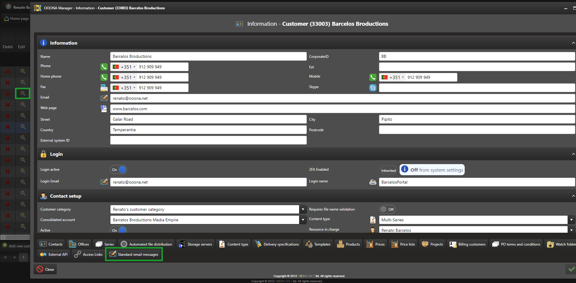The width and height of the screenshot is (576, 283).
Task: Toggle the Login active switch
Action: (x=118, y=170)
